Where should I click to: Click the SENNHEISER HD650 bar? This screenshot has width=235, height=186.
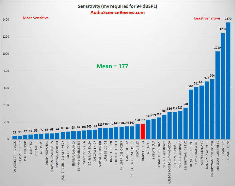click(164, 127)
